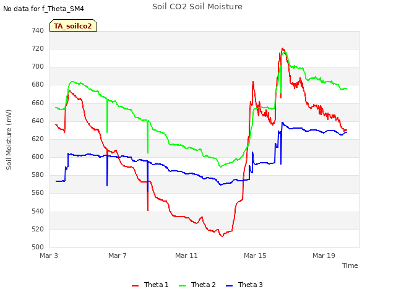396x297 pixels.
Task: Click the 700 y-axis tick label
Action: [x=38, y=67]
